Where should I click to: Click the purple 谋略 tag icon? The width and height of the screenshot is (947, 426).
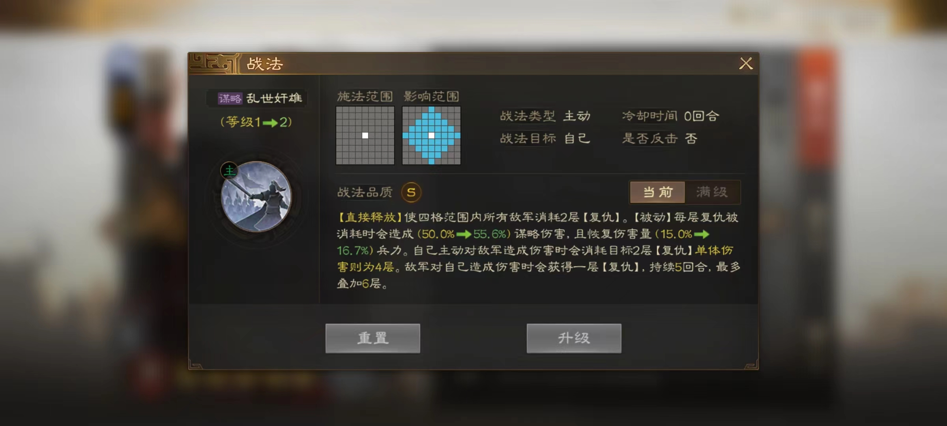tap(230, 98)
